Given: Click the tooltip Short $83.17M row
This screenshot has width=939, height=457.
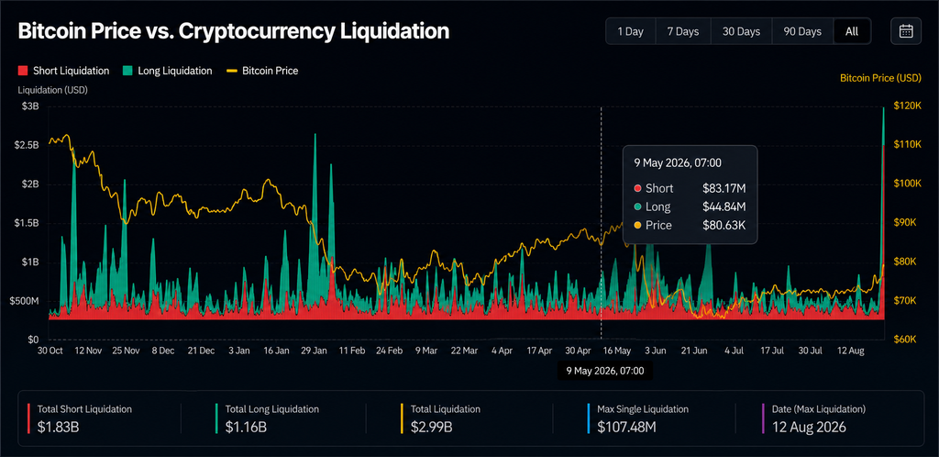Looking at the screenshot, I should (690, 188).
